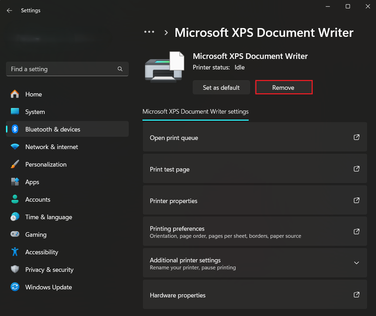
Task: Click the Remove printer button
Action: (283, 88)
